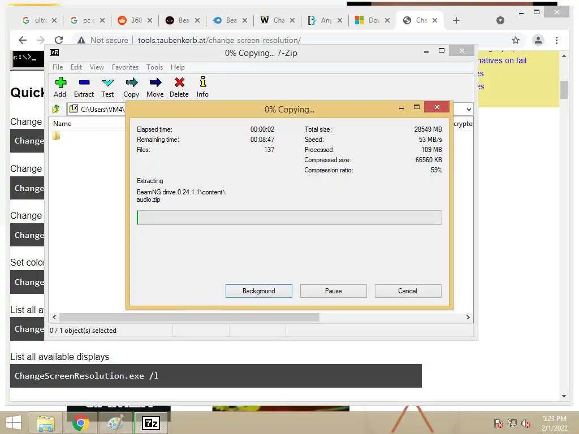Open the Tools menu
Screen dimensions: 579x434
click(154, 67)
